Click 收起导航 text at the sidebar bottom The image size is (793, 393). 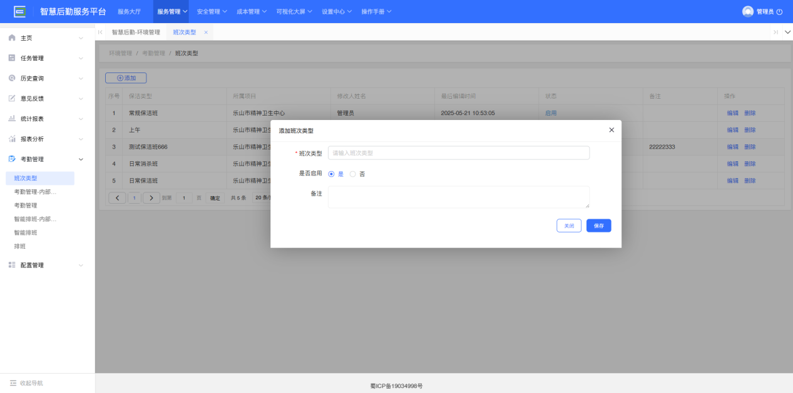(x=31, y=383)
